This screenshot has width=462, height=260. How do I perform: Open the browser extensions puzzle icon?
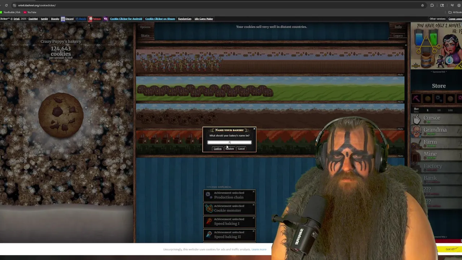point(432,5)
